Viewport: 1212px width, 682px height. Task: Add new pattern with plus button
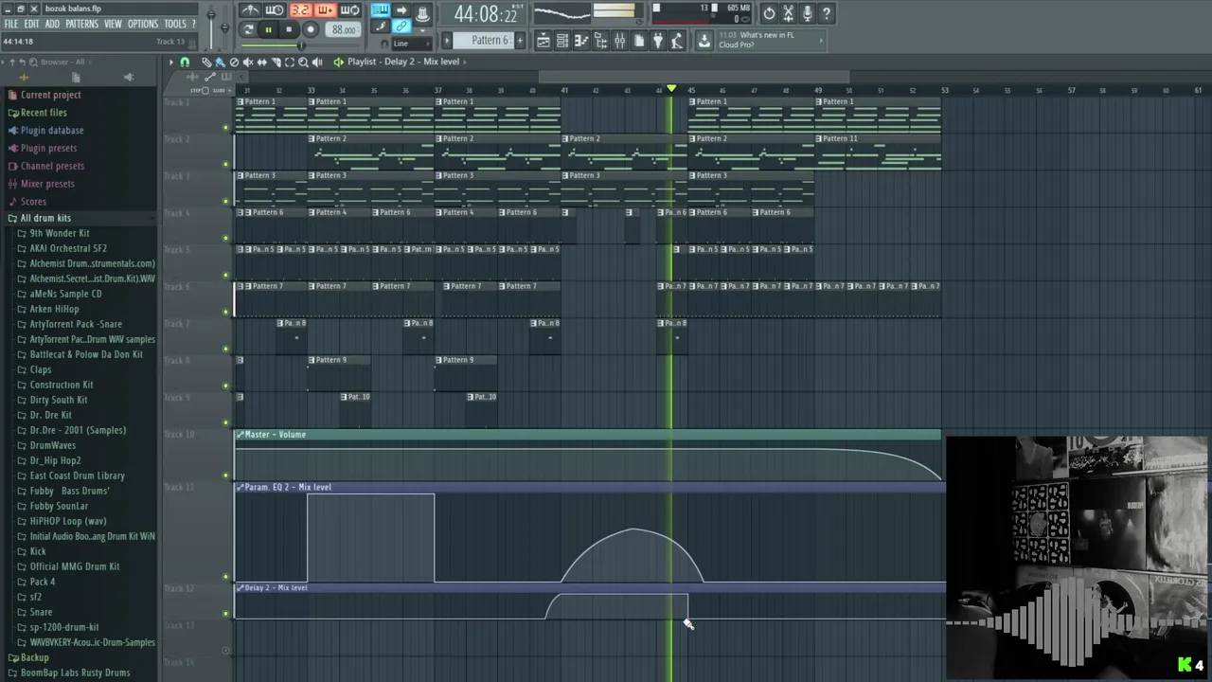pos(520,40)
